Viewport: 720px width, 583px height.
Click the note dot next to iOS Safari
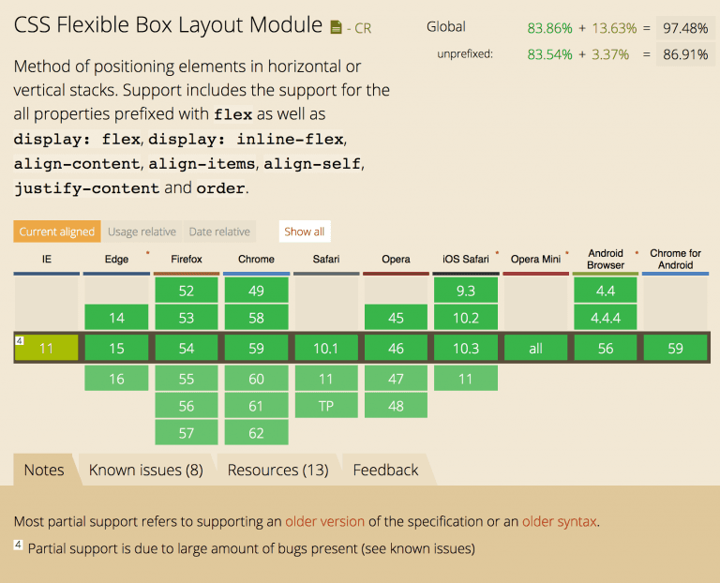[497, 253]
